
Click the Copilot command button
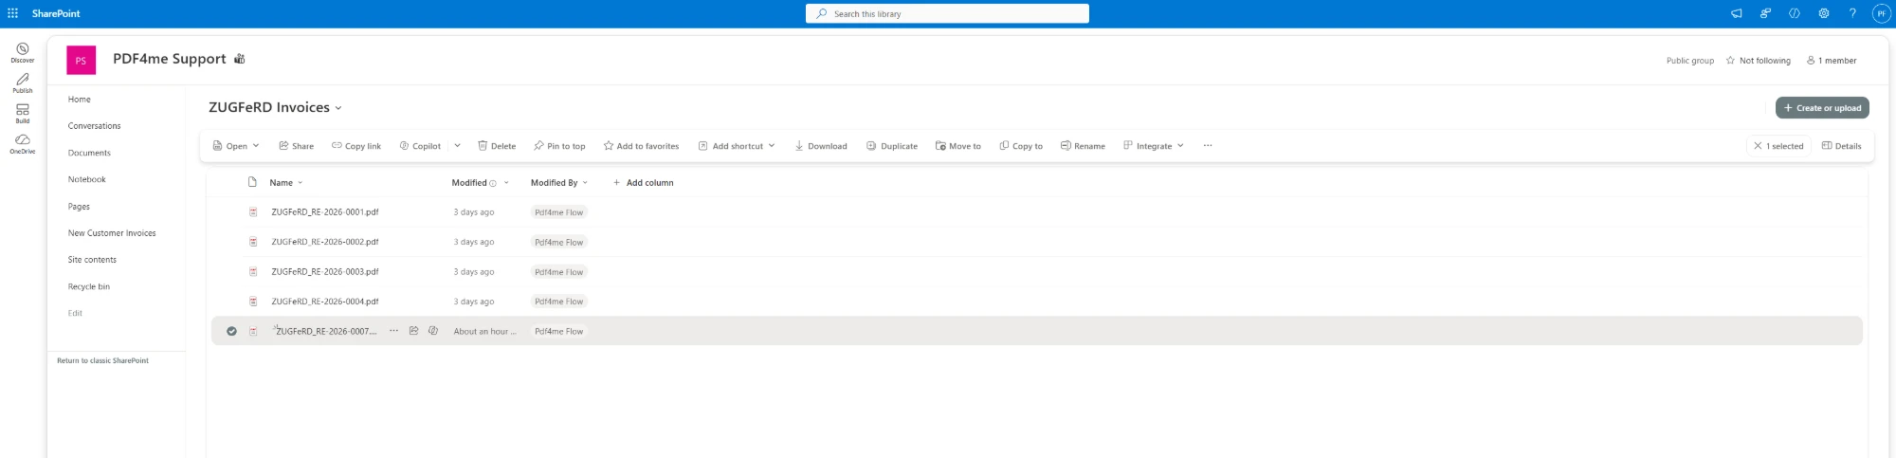(x=420, y=146)
